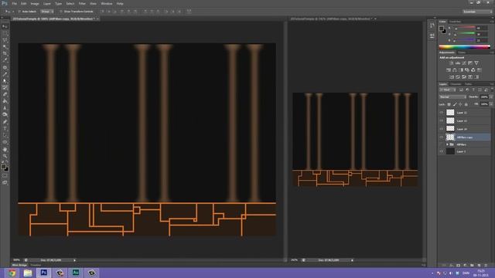Hide Layer 12 with its eye icon

pos(442,120)
